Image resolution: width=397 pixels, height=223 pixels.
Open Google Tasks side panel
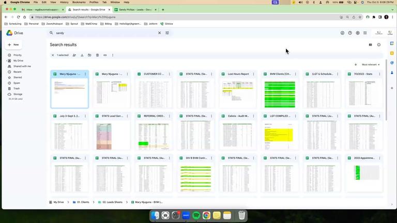click(x=392, y=62)
